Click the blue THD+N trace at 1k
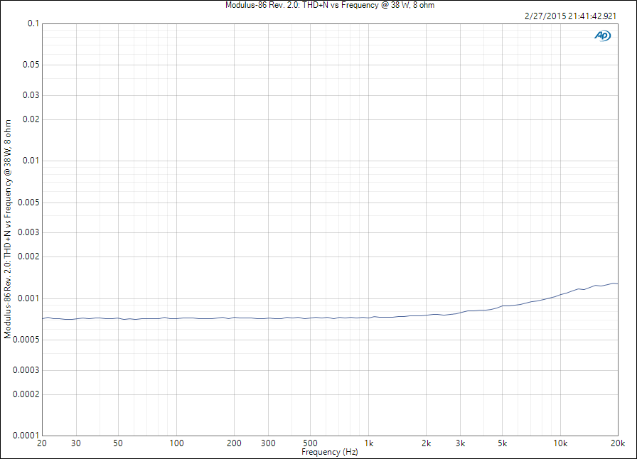637x459 pixels. click(x=368, y=318)
